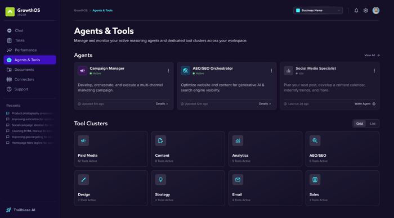Click 'Last run 2d ago' text
This screenshot has height=218, width=394.
298,104
